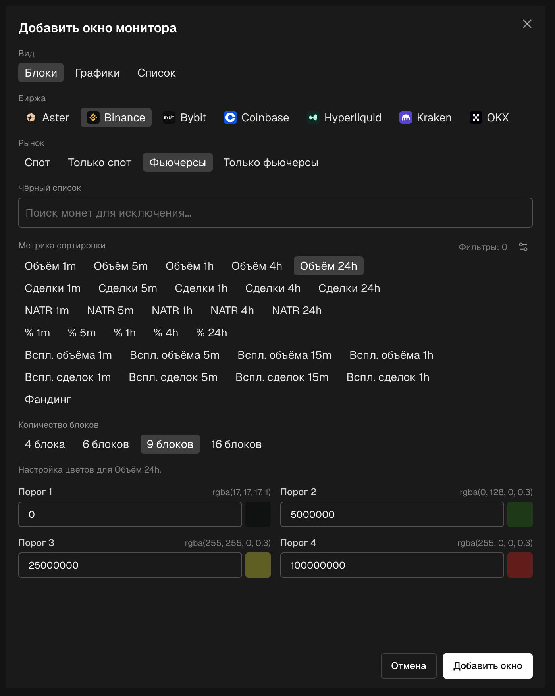The height and width of the screenshot is (696, 555).
Task: Click Добавить окно button
Action: pyautogui.click(x=488, y=666)
